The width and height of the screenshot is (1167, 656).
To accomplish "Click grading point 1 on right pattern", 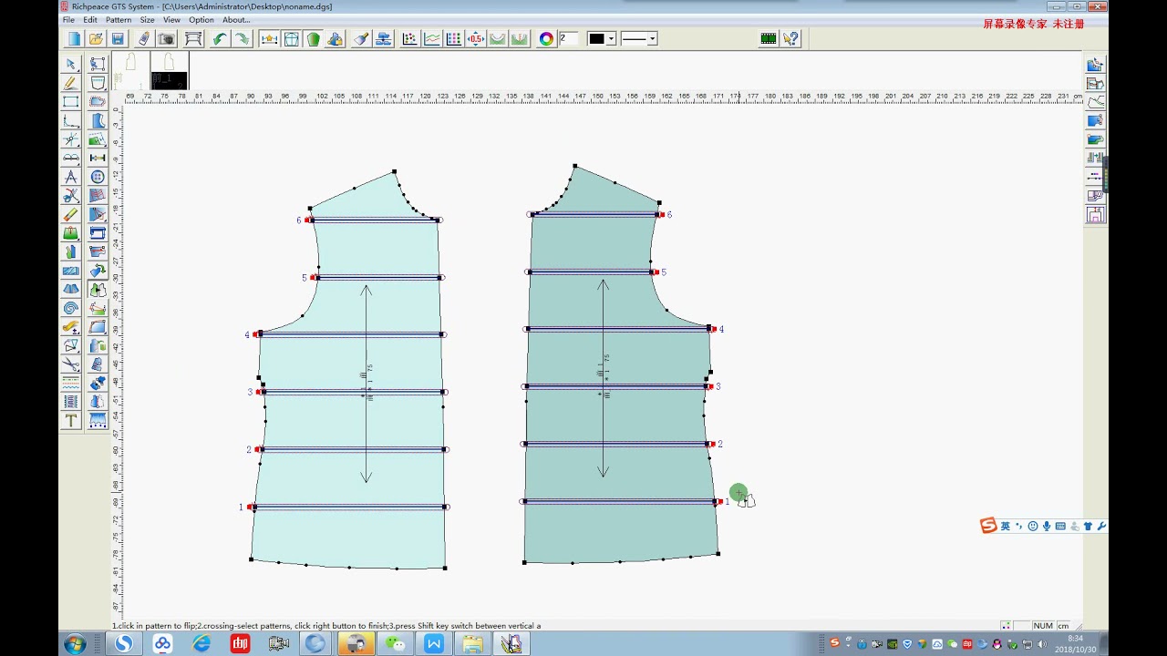I will coord(720,501).
